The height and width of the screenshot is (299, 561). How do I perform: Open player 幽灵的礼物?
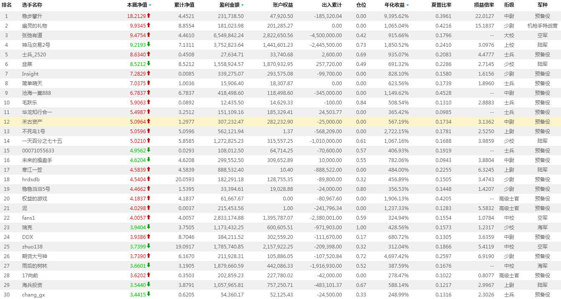click(35, 26)
